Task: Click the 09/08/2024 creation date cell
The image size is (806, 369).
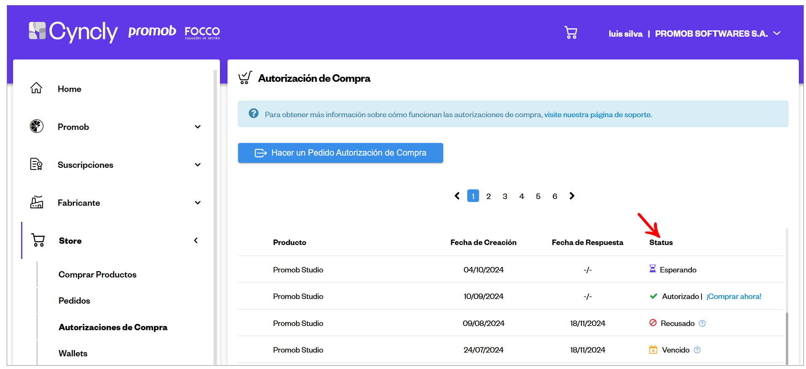Action: (x=483, y=323)
